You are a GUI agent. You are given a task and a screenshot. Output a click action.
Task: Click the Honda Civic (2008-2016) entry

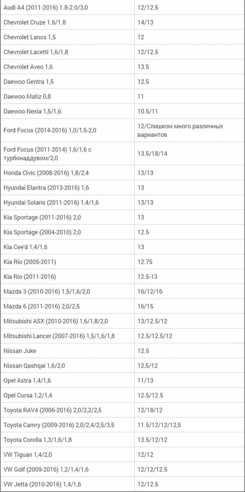(x=46, y=173)
